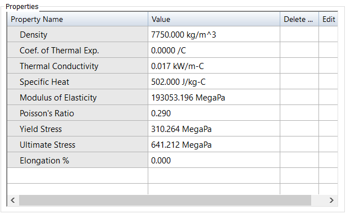Click the Property Name column header
This screenshot has height=214, width=346.
tap(78, 19)
